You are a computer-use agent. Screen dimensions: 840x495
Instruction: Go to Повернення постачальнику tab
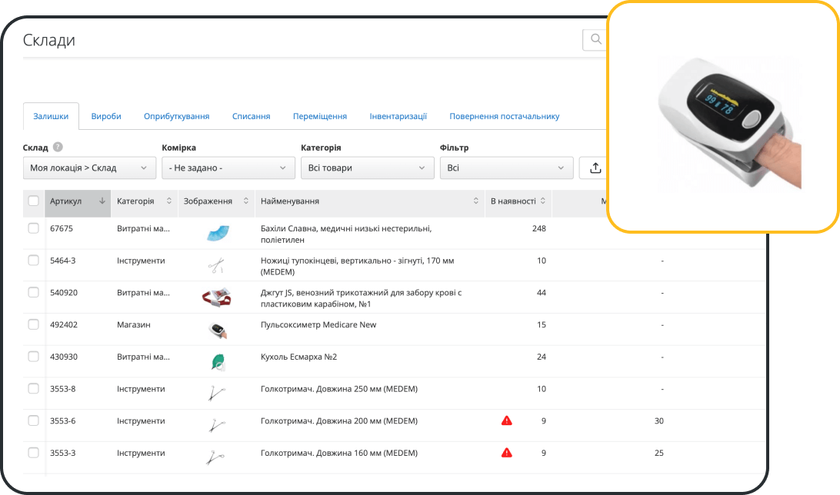tap(504, 116)
